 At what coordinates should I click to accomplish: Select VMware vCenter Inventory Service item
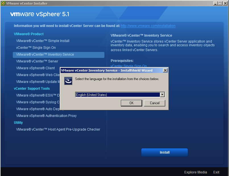[x=45, y=55]
